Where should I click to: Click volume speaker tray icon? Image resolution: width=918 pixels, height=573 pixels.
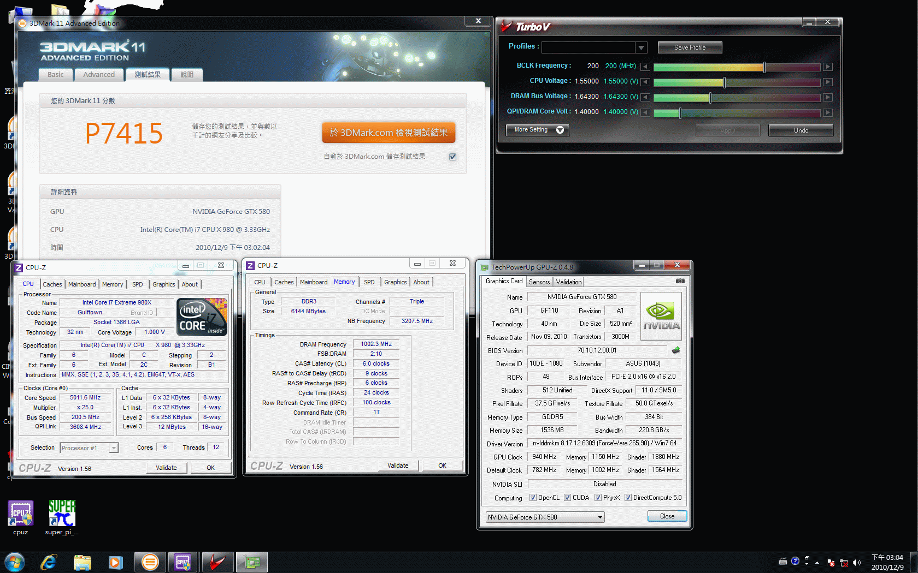pyautogui.click(x=856, y=562)
